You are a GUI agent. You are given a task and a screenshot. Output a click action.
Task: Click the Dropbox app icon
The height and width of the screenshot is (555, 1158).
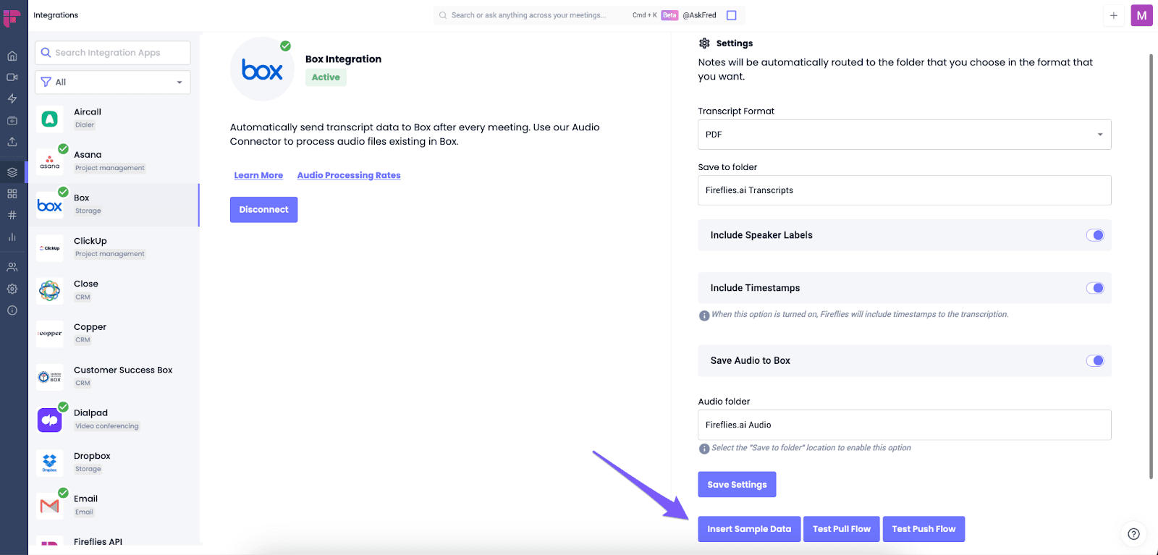(50, 462)
